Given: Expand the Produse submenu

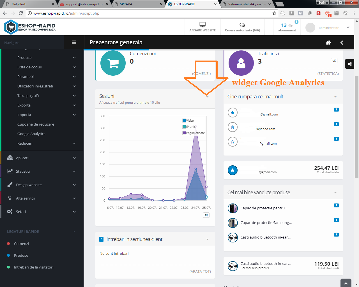Looking at the screenshot, I should 74,57.
